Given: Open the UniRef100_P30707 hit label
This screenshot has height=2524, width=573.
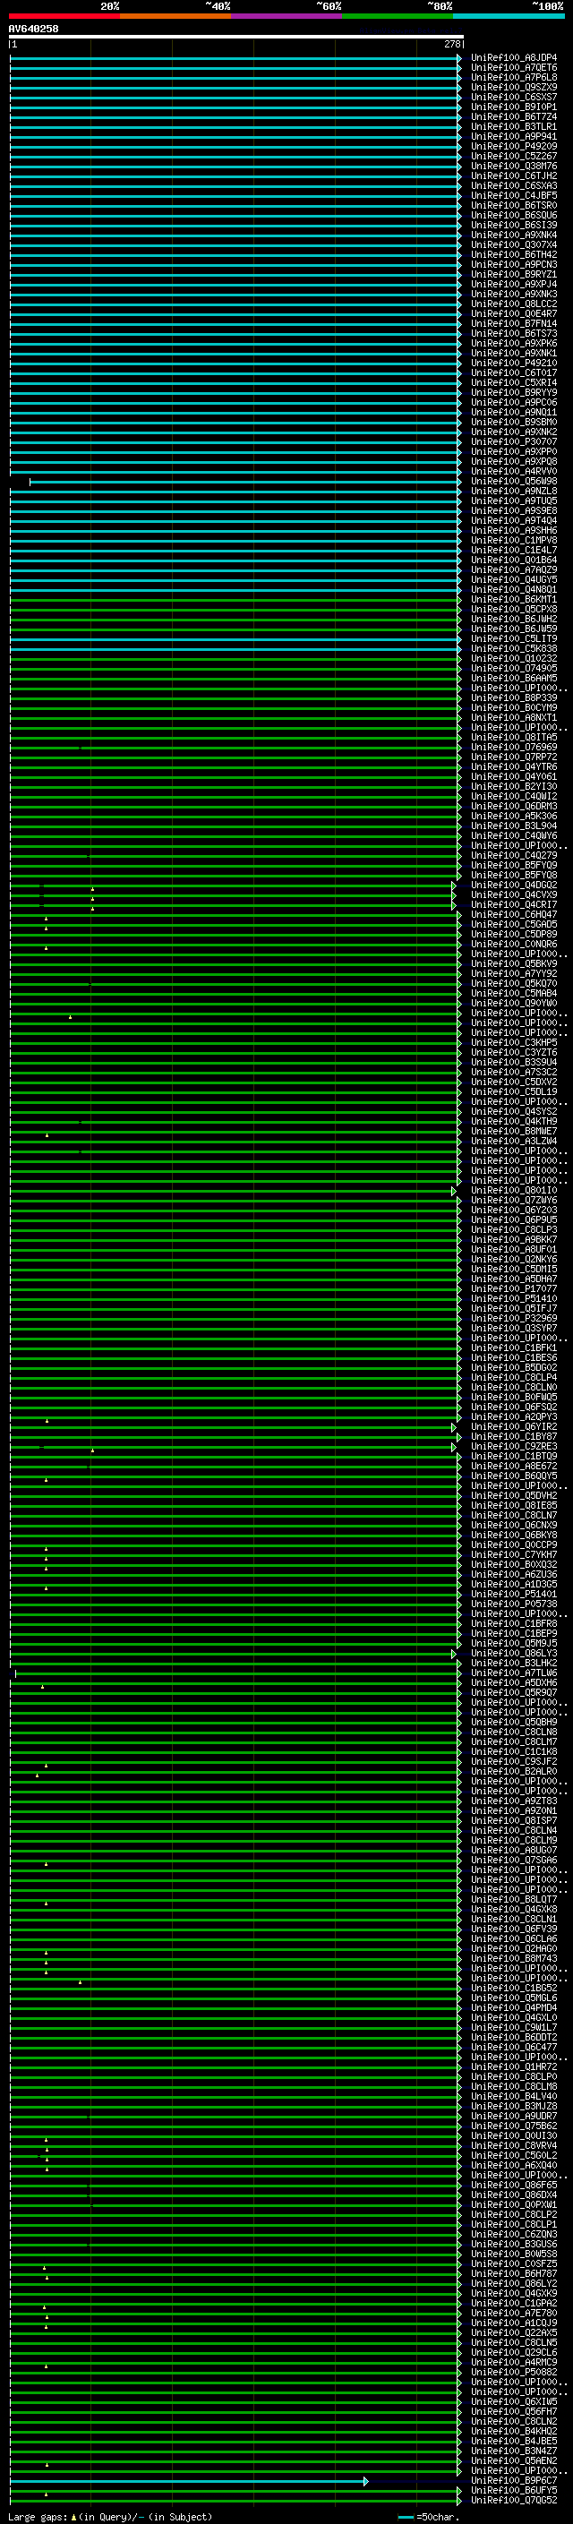Looking at the screenshot, I should click(x=514, y=442).
